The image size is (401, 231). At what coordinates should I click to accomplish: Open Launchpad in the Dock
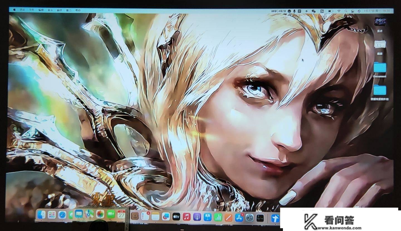52,215
